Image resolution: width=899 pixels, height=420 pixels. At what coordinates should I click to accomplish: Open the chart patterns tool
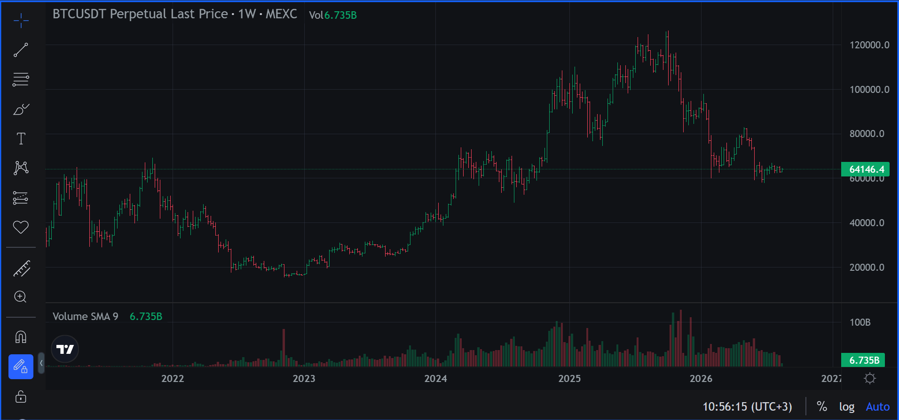[x=21, y=168]
